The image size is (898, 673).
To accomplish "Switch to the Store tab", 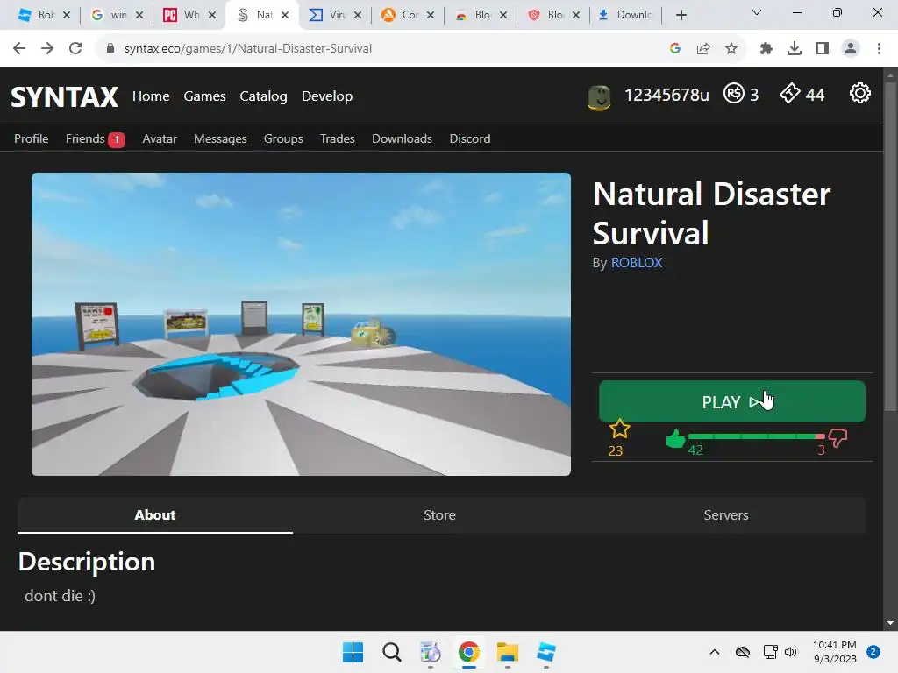I will pyautogui.click(x=440, y=515).
